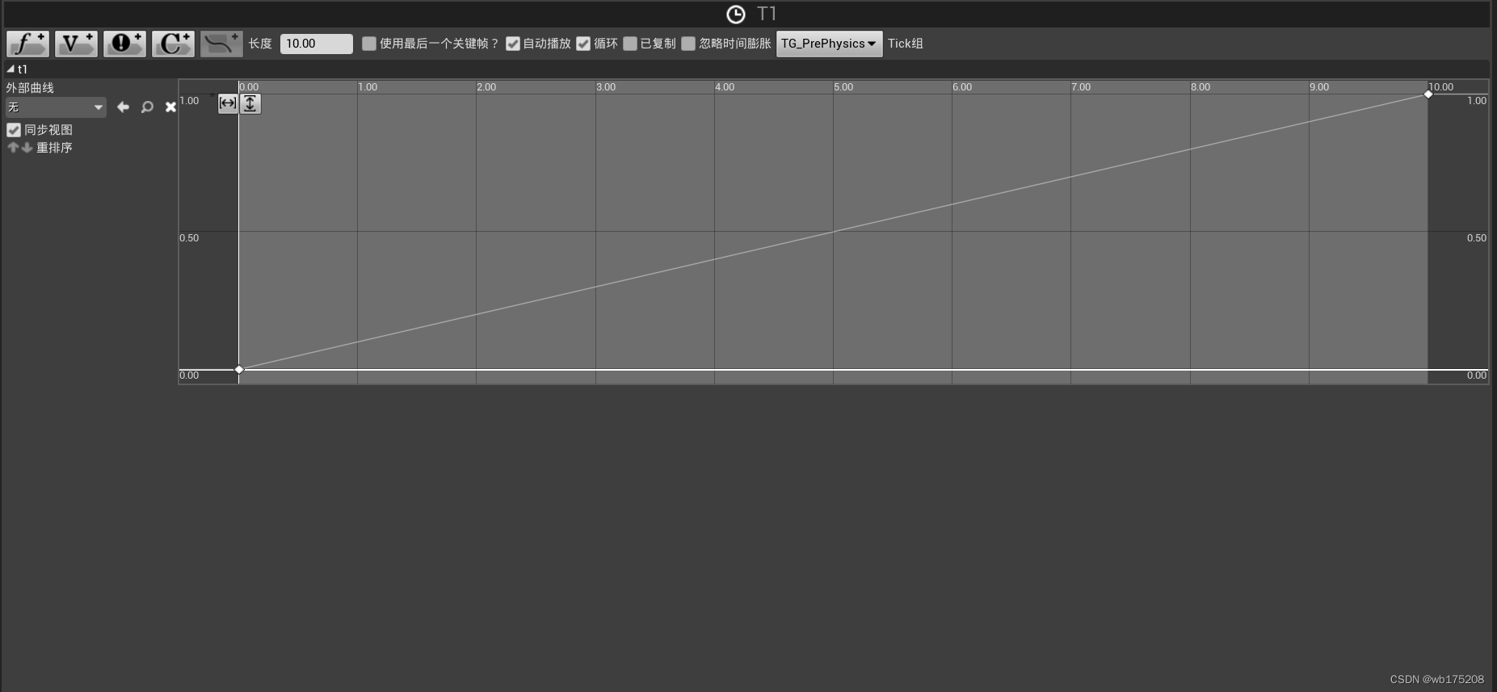Click the reorder down arrow
This screenshot has width=1497, height=692.
pos(27,148)
